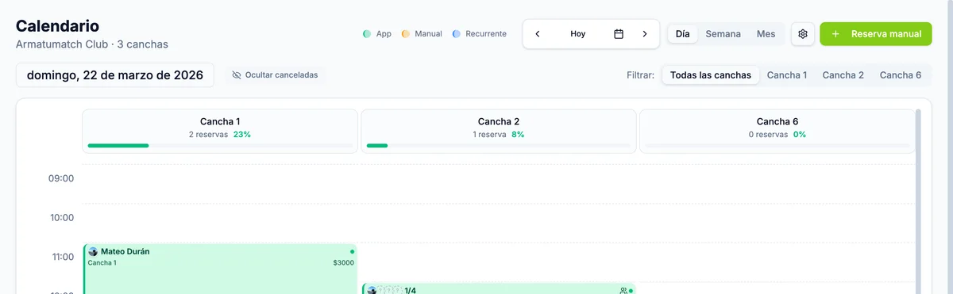The width and height of the screenshot is (953, 294).
Task: Click the 8% occupancy value
Action: (x=518, y=135)
